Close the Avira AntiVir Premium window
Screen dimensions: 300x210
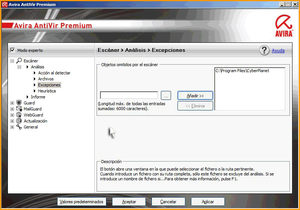[x=295, y=5]
